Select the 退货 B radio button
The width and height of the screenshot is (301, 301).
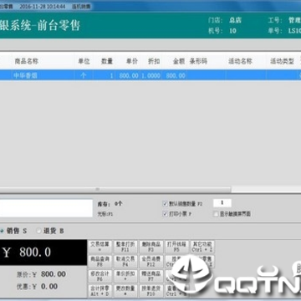39,231
